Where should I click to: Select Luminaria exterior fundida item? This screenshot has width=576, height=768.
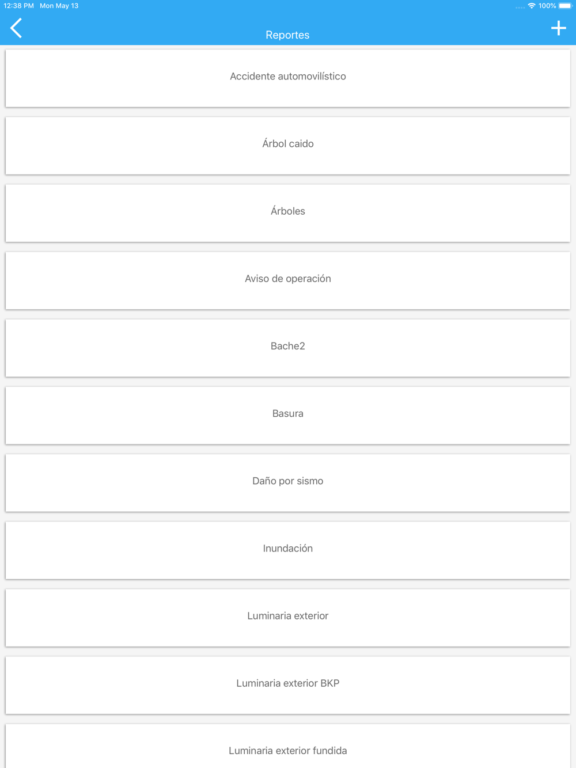(288, 746)
